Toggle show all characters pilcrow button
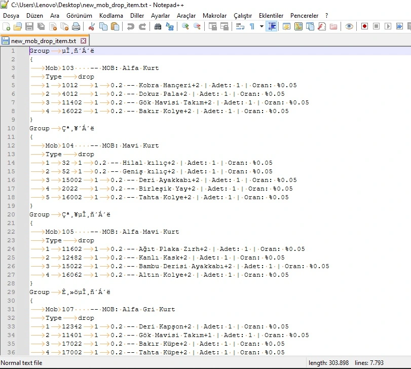411x369 pixels. click(252, 26)
